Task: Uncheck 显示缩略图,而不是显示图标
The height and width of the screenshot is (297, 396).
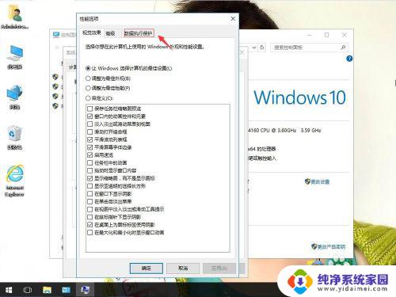Action: point(89,178)
